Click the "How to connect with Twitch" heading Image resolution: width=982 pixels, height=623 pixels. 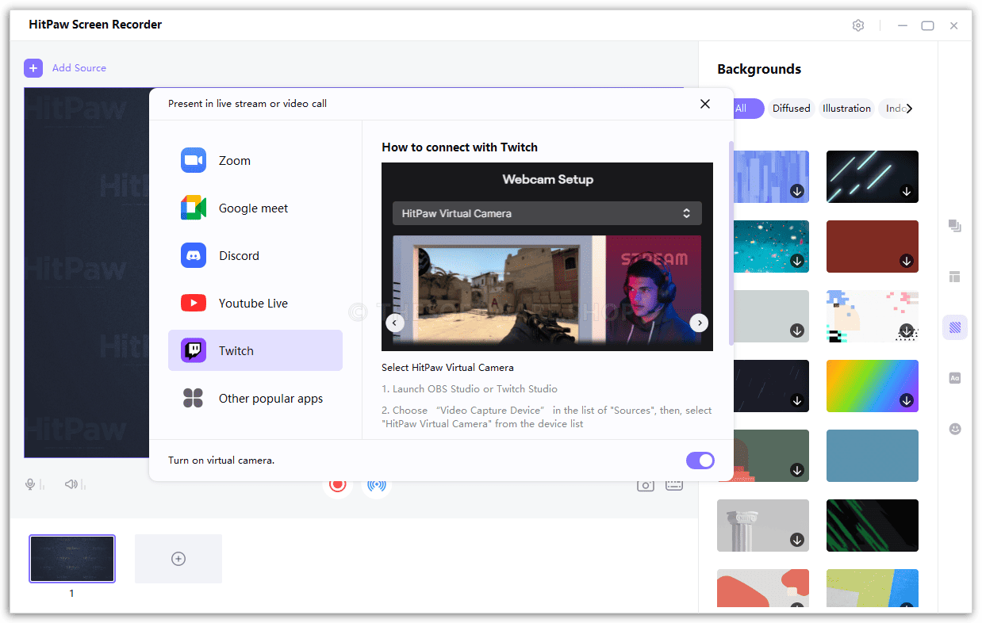459,147
